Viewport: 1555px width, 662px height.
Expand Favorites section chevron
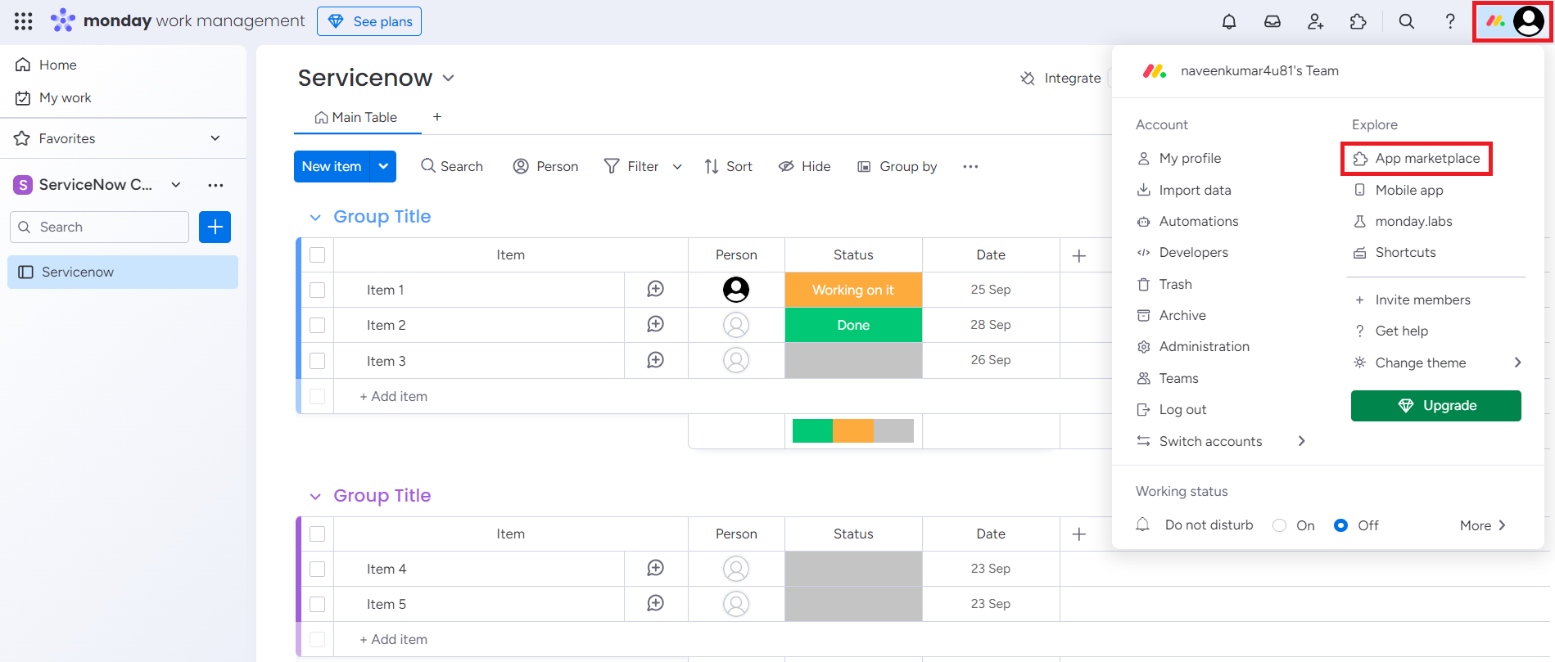click(215, 138)
